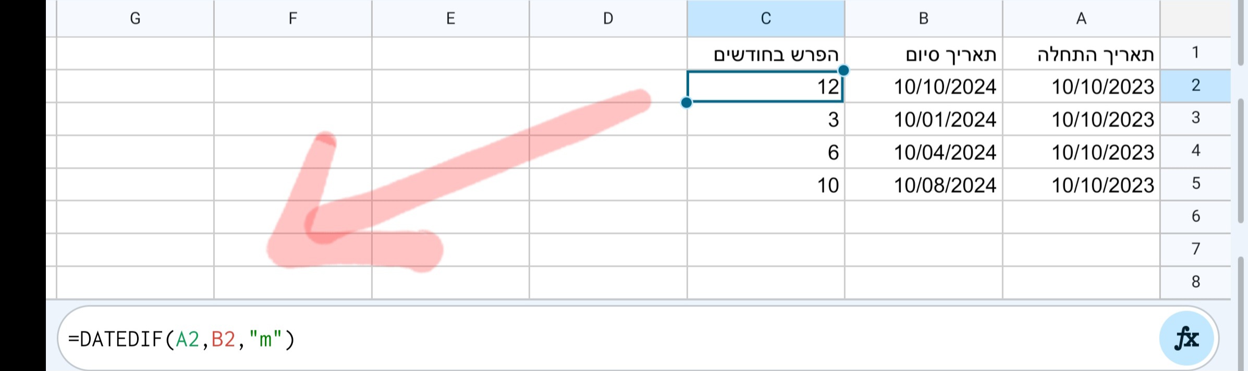Select cell C3 showing value 3
Image resolution: width=1248 pixels, height=371 pixels.
(x=766, y=119)
